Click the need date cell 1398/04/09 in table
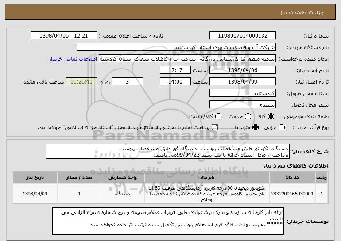The image size is (341, 241). 35,194
